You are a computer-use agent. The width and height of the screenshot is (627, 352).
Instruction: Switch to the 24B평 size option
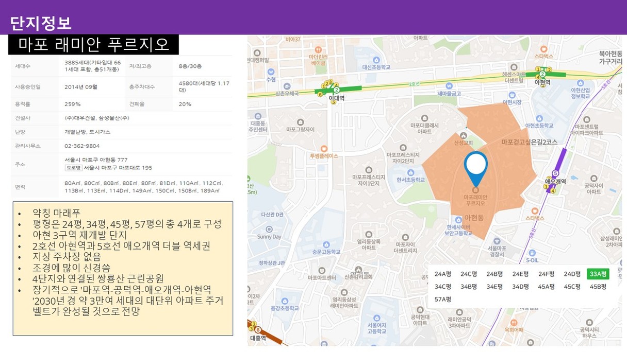[494, 274]
